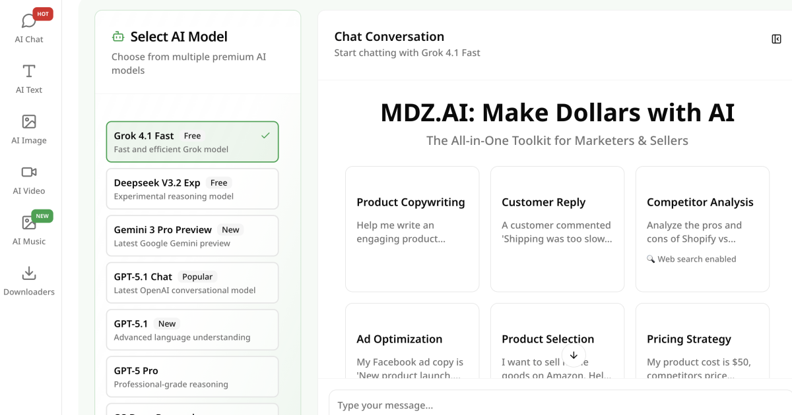Open the Customer Reply prompt

tap(557, 229)
